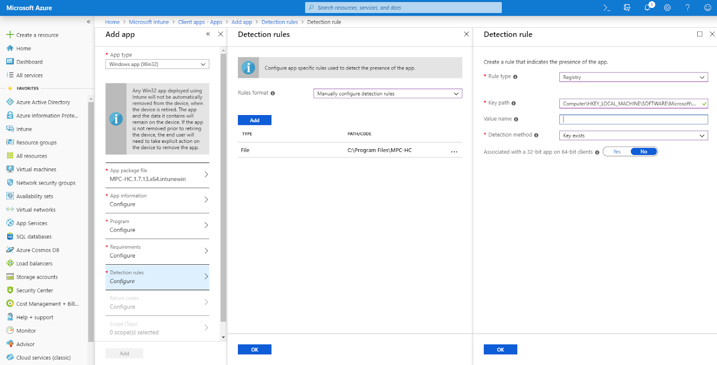Open App Services from the sidebar

32,223
